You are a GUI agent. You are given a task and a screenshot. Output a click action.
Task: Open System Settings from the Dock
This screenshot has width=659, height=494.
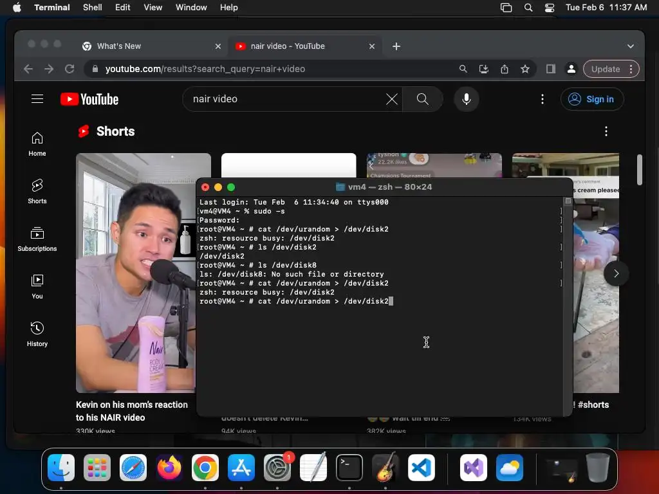[x=277, y=468]
